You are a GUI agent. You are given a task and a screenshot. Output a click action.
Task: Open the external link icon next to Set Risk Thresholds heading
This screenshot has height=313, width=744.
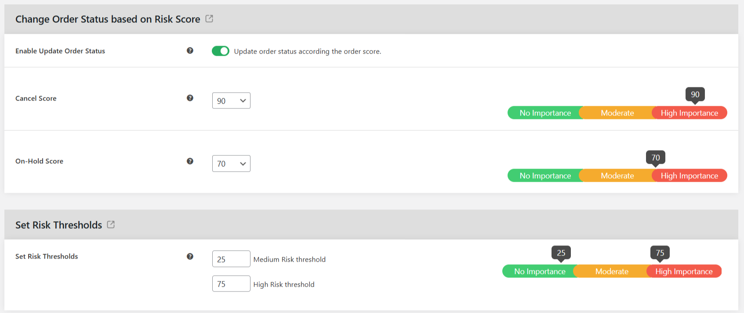(x=111, y=224)
